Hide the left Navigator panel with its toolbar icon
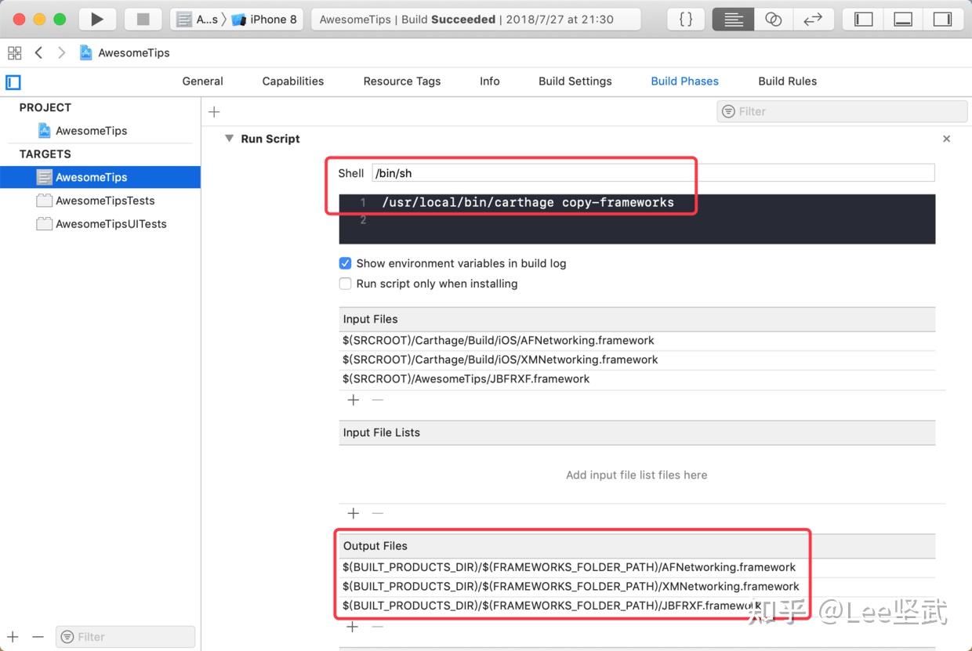 861,19
